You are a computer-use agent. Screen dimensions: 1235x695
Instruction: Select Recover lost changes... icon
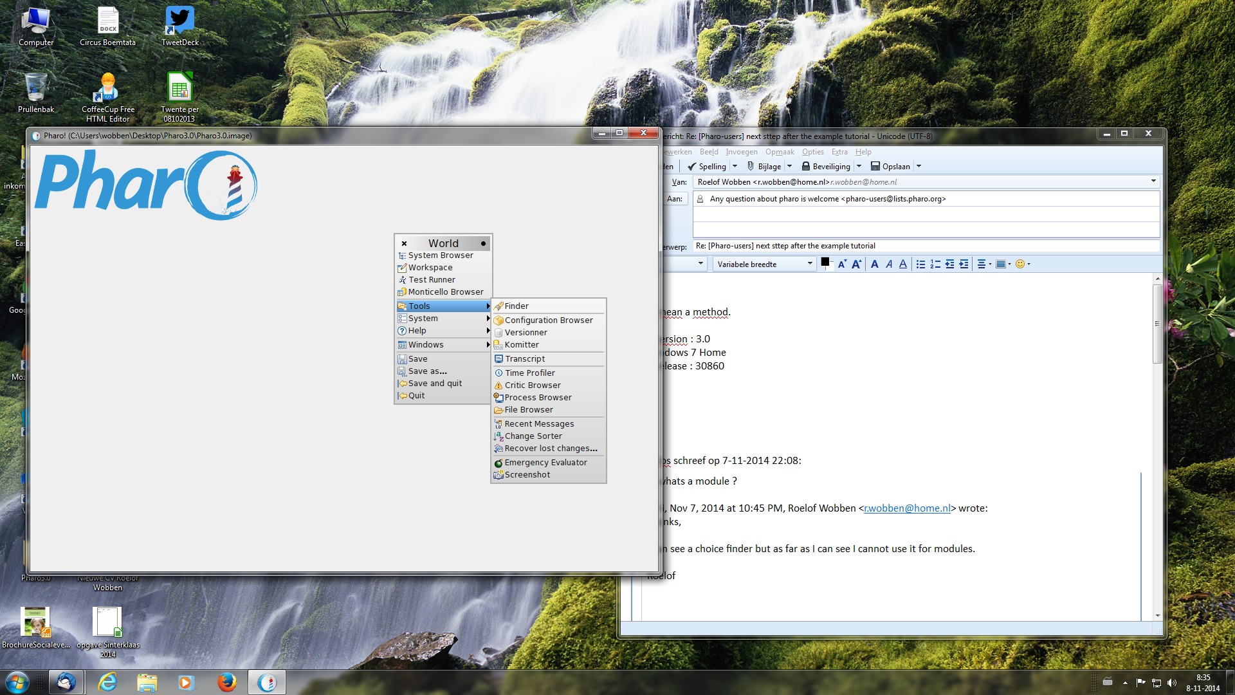499,449
